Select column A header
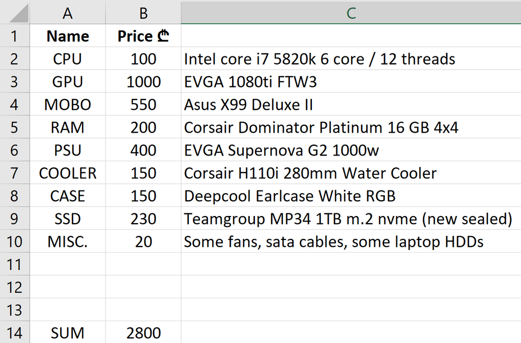This screenshot has height=343, width=521. click(x=68, y=13)
